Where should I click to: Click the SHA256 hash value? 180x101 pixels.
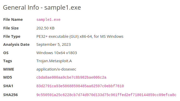point(106,95)
